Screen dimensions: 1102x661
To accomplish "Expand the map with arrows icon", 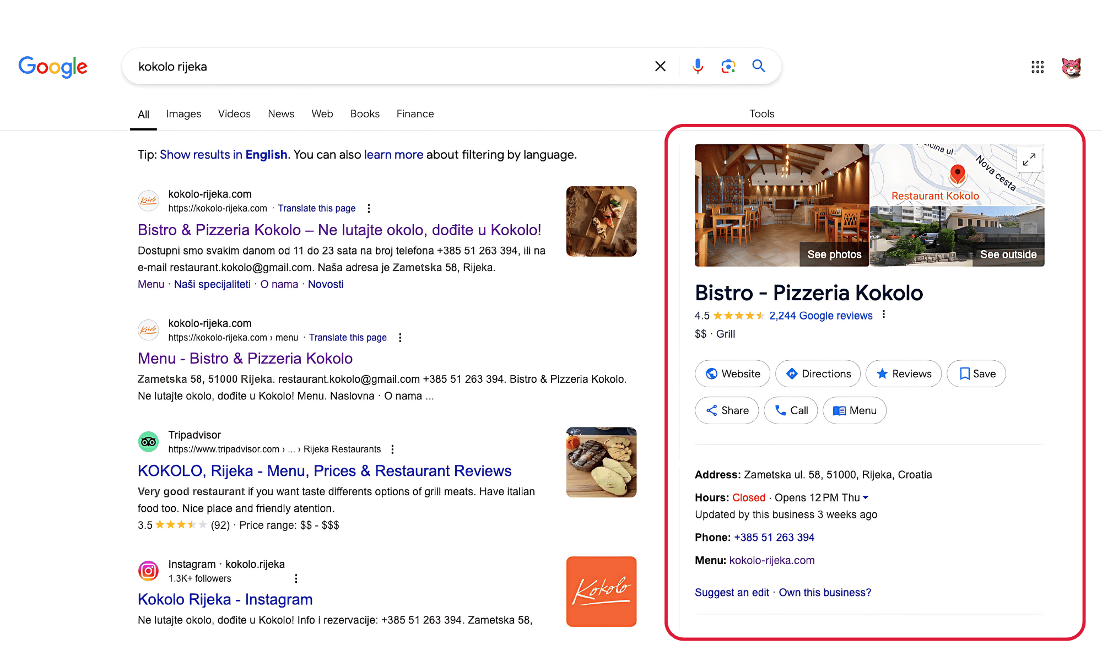I will [x=1029, y=160].
